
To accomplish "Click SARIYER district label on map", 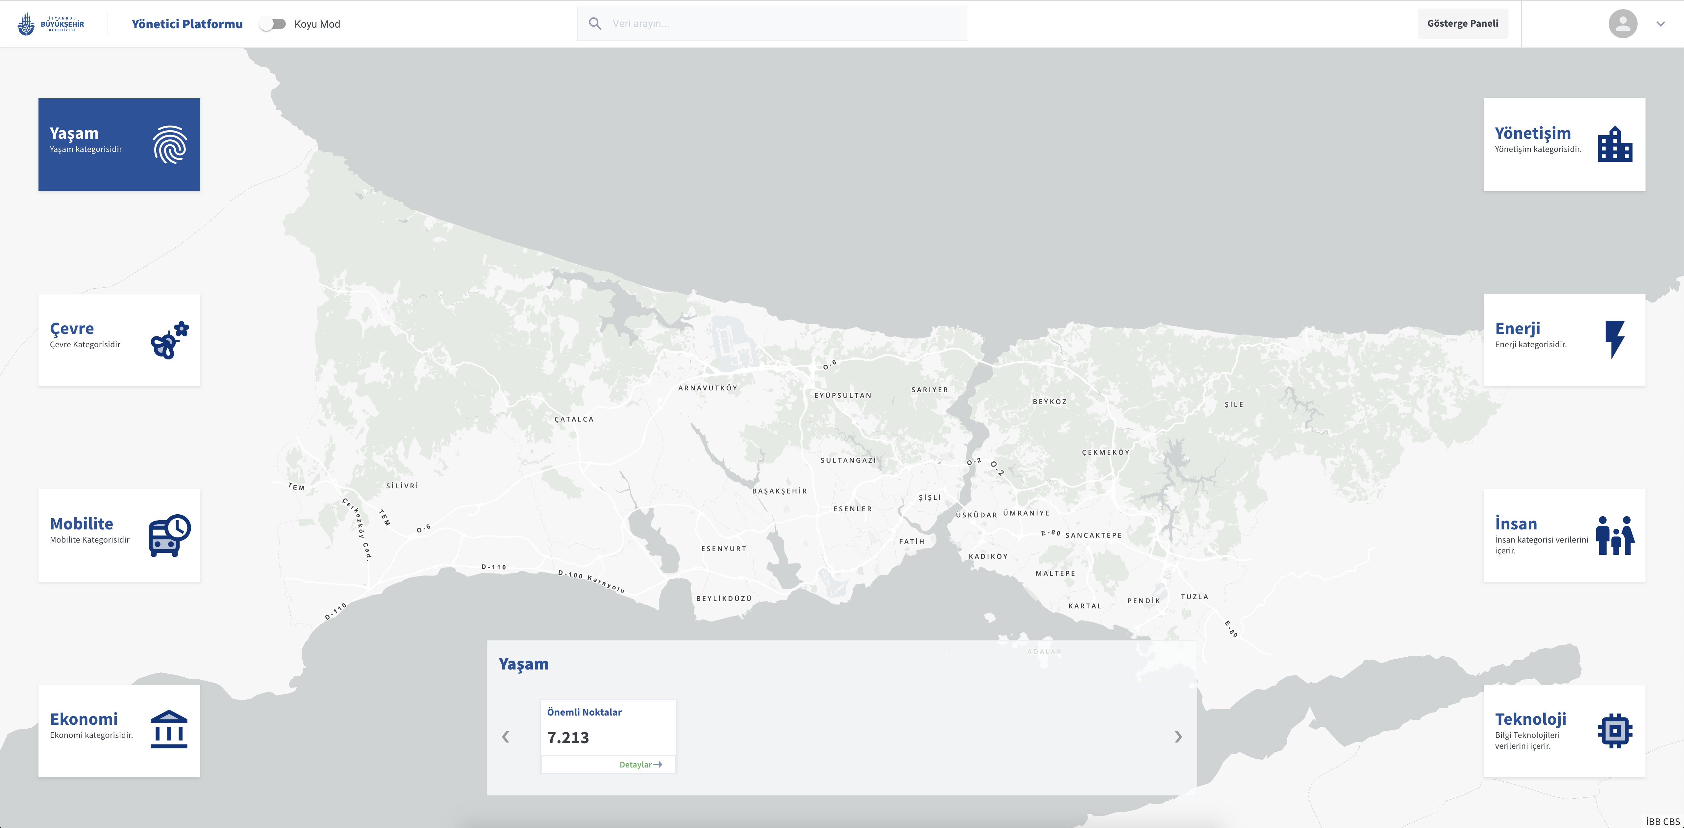I will pos(929,390).
